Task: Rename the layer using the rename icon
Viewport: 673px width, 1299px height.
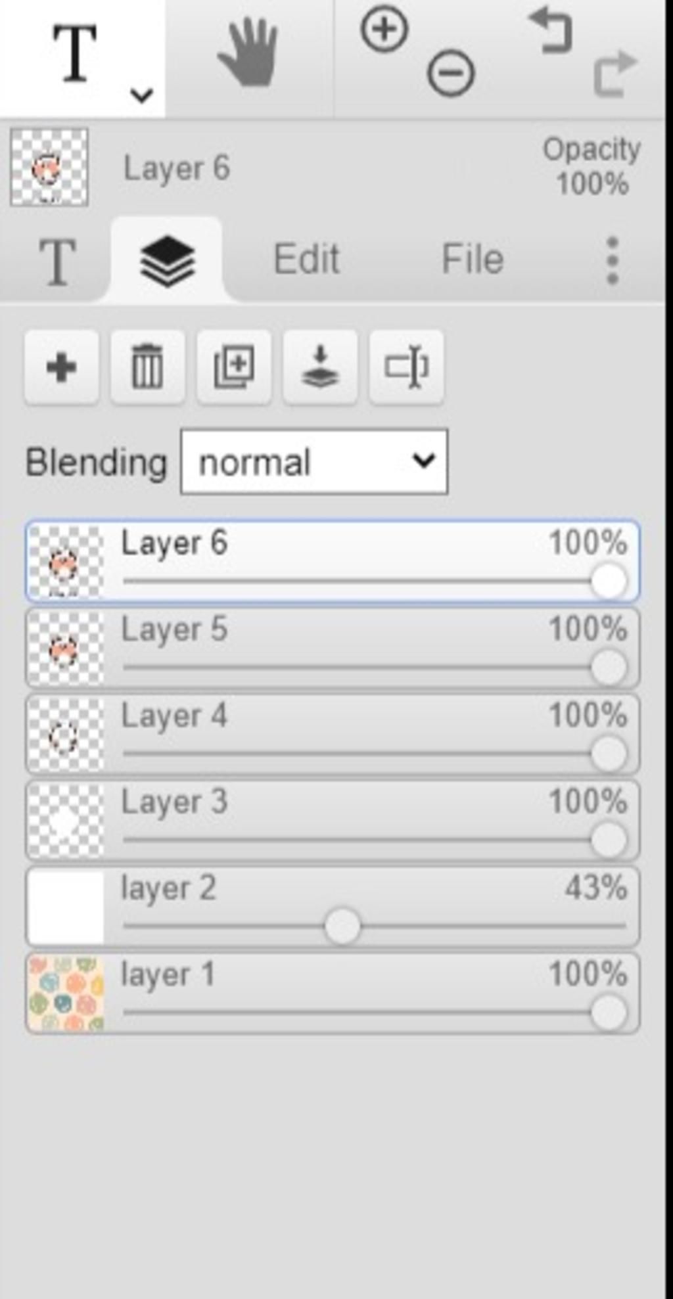Action: click(406, 367)
